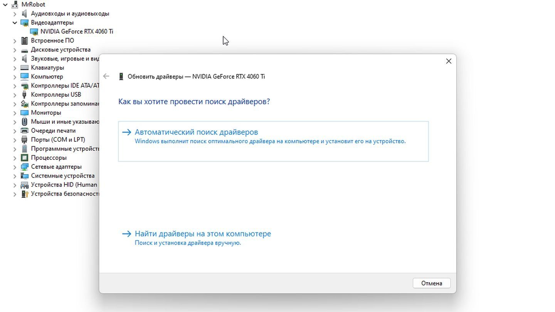The width and height of the screenshot is (555, 312).
Task: Close the update drivers dialog
Action: point(449,61)
